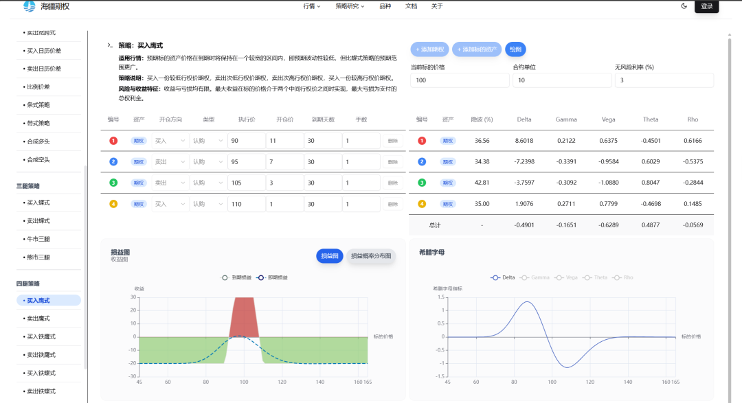The height and width of the screenshot is (403, 742).
Task: Open 文档 in the top navigation
Action: [x=411, y=6]
